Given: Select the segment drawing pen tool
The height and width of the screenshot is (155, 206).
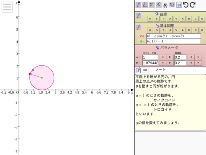Looking at the screenshot, I should [x=145, y=5].
